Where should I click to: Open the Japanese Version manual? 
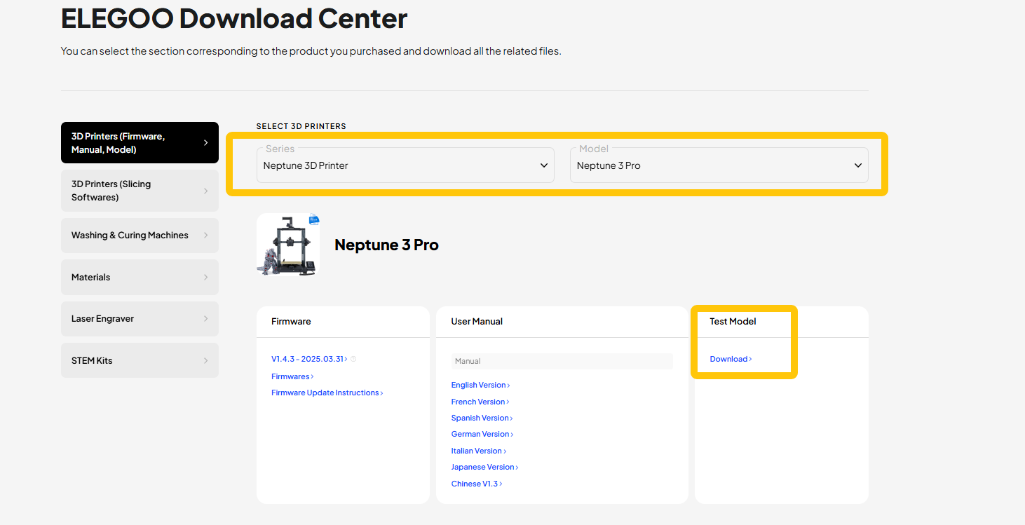click(x=484, y=467)
